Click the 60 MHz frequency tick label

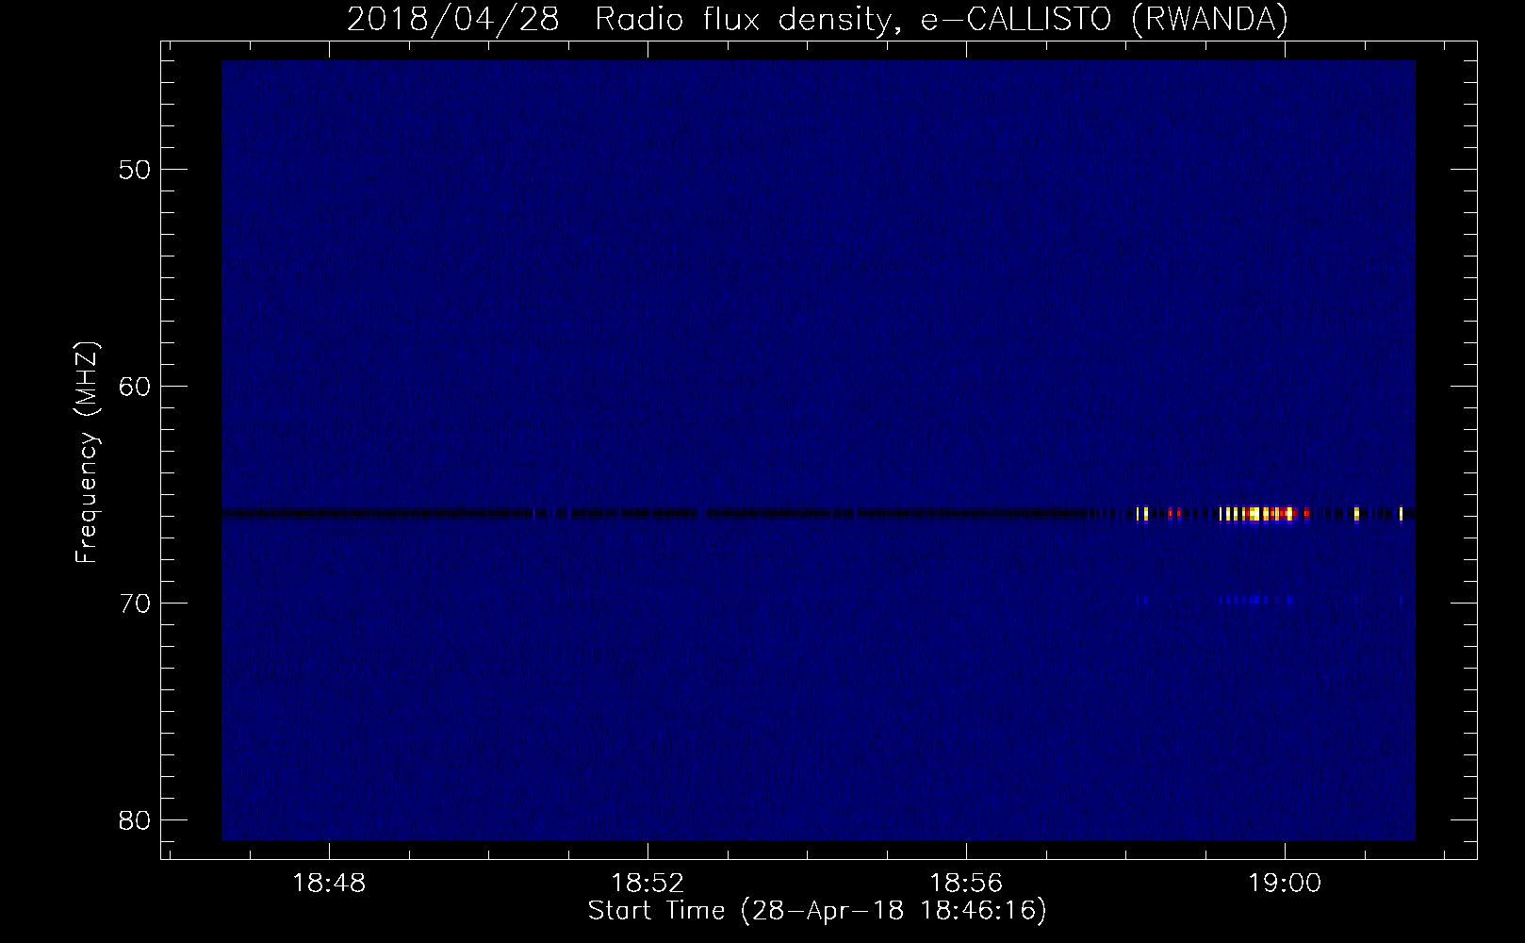tap(135, 387)
